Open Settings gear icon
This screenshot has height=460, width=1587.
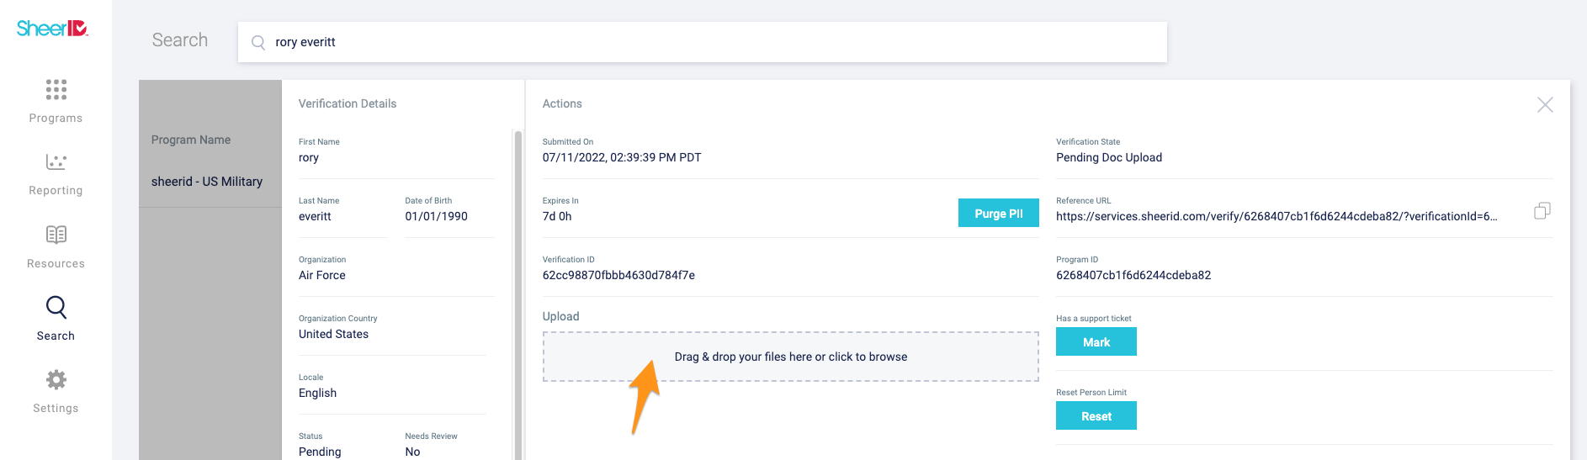pos(56,380)
